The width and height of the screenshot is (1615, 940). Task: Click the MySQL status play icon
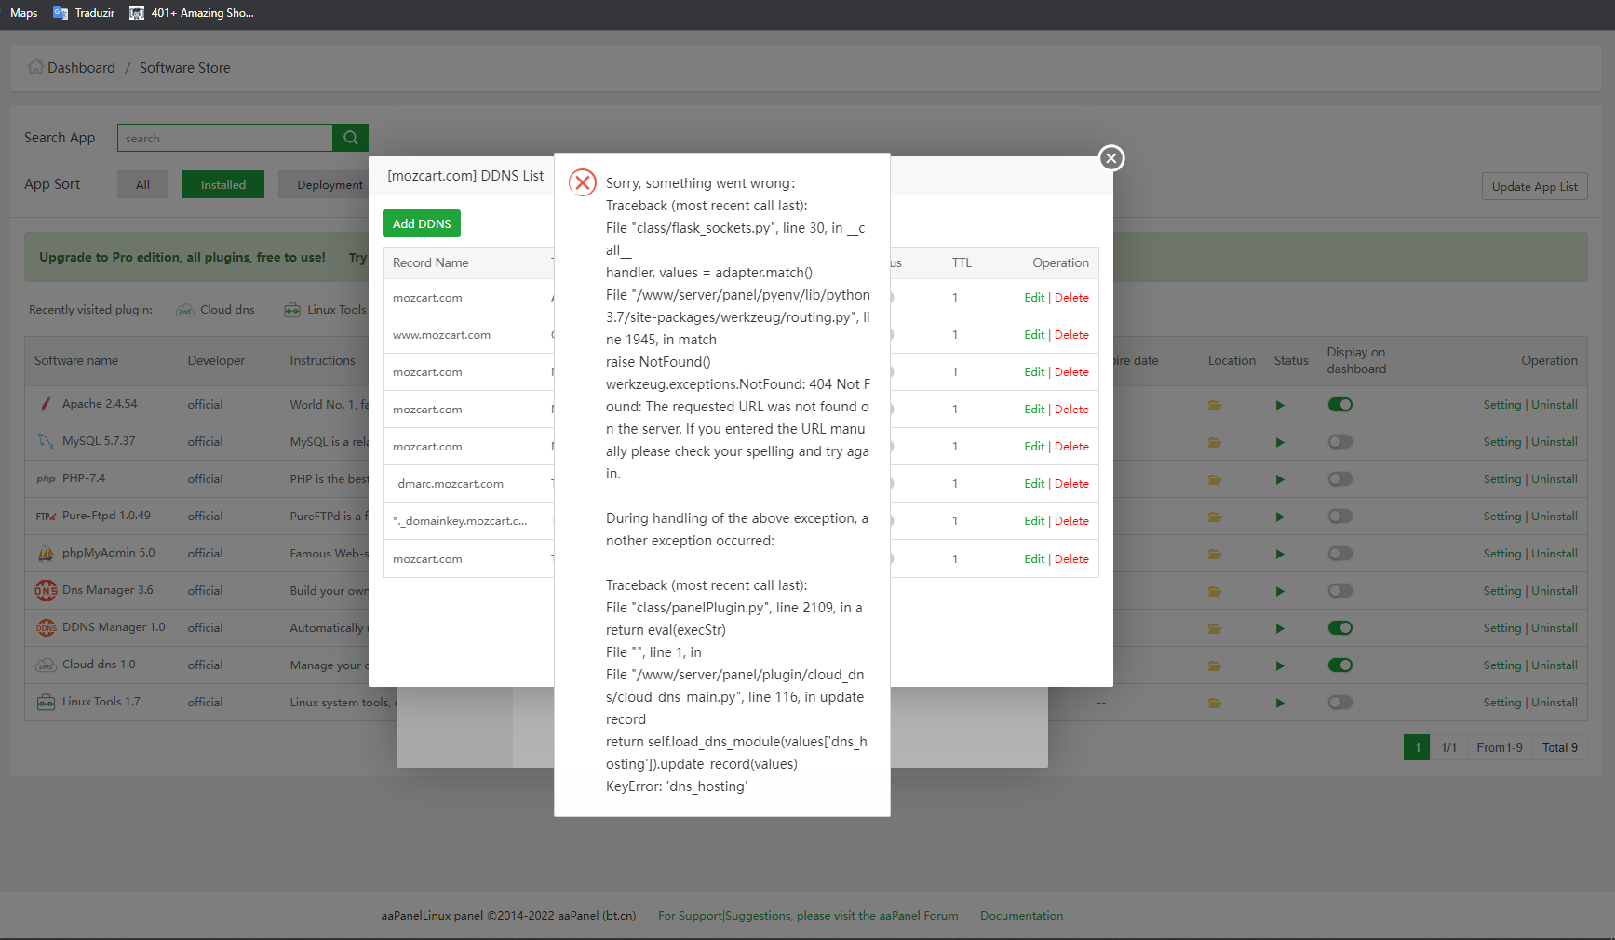pos(1280,442)
